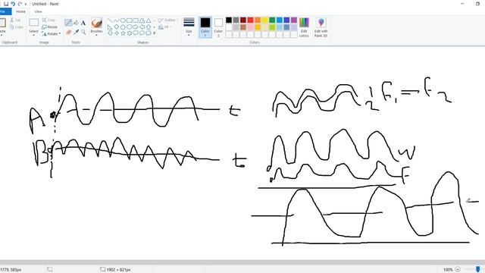
Task: Expand the Brushes dropdown arrow
Action: tap(96, 35)
